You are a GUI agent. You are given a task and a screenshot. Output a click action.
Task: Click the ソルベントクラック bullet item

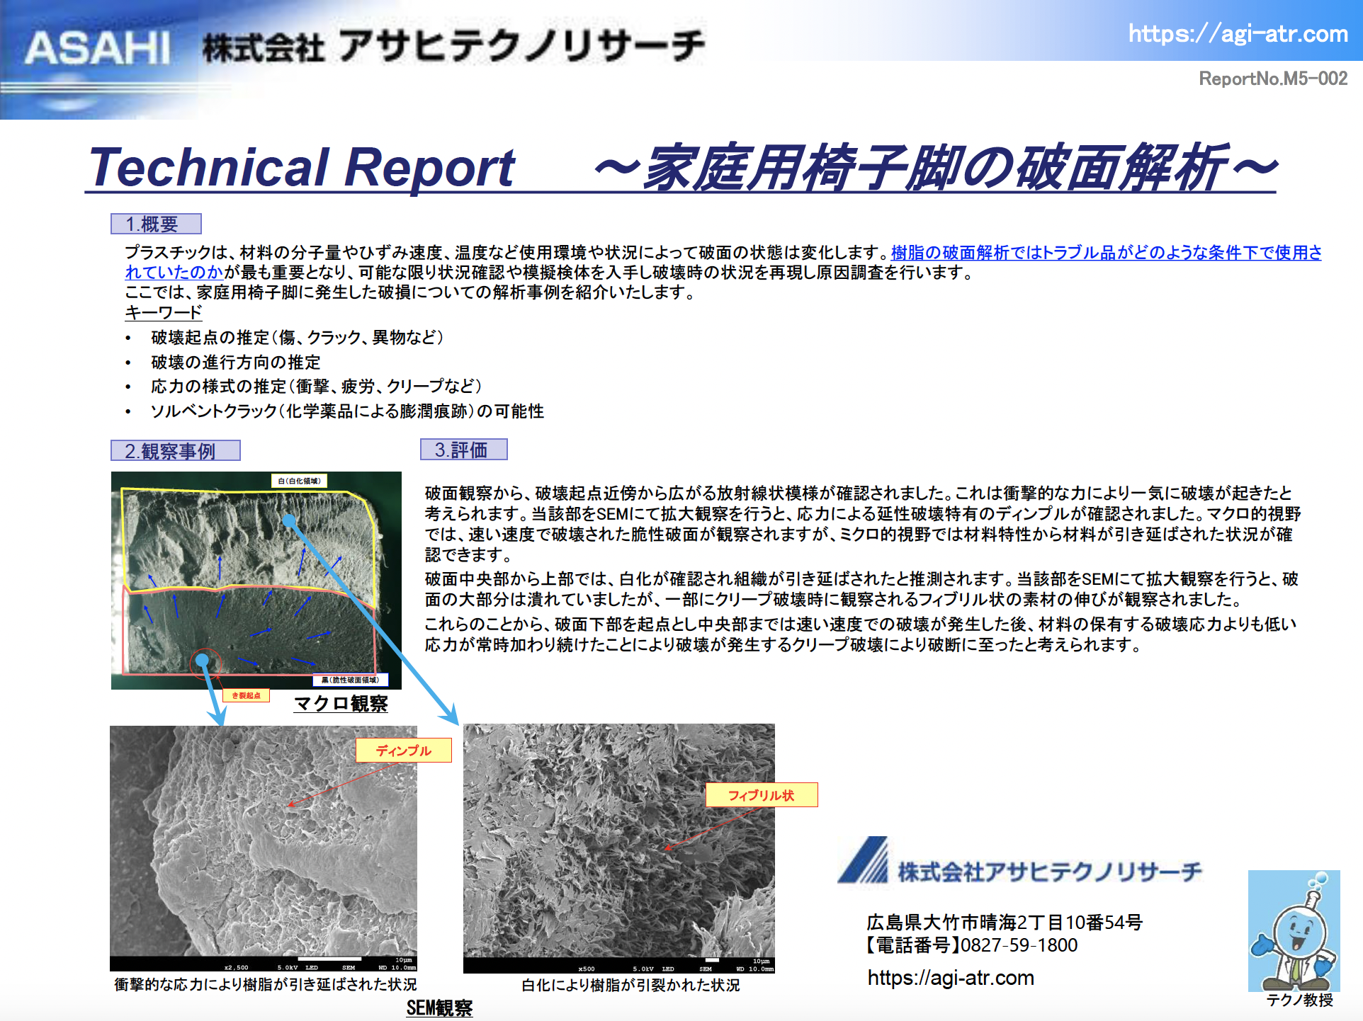(x=347, y=411)
